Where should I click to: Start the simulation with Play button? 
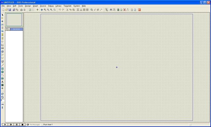[x=5, y=124]
